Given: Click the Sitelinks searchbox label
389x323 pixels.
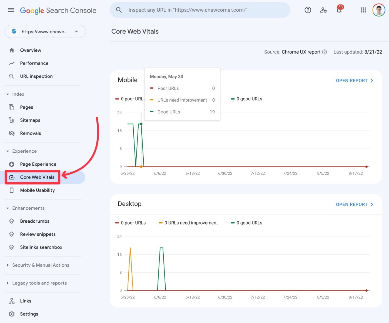Looking at the screenshot, I should click(x=41, y=247).
